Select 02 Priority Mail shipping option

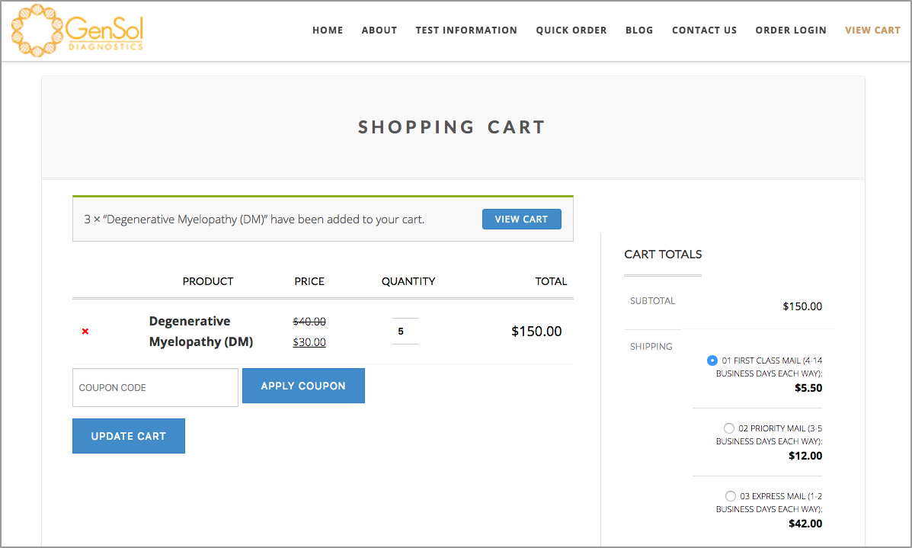click(729, 428)
